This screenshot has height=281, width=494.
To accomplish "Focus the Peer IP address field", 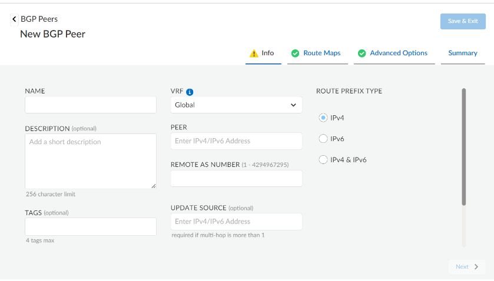I will tap(236, 141).
